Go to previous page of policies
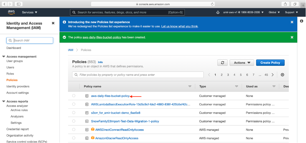 click(x=209, y=75)
